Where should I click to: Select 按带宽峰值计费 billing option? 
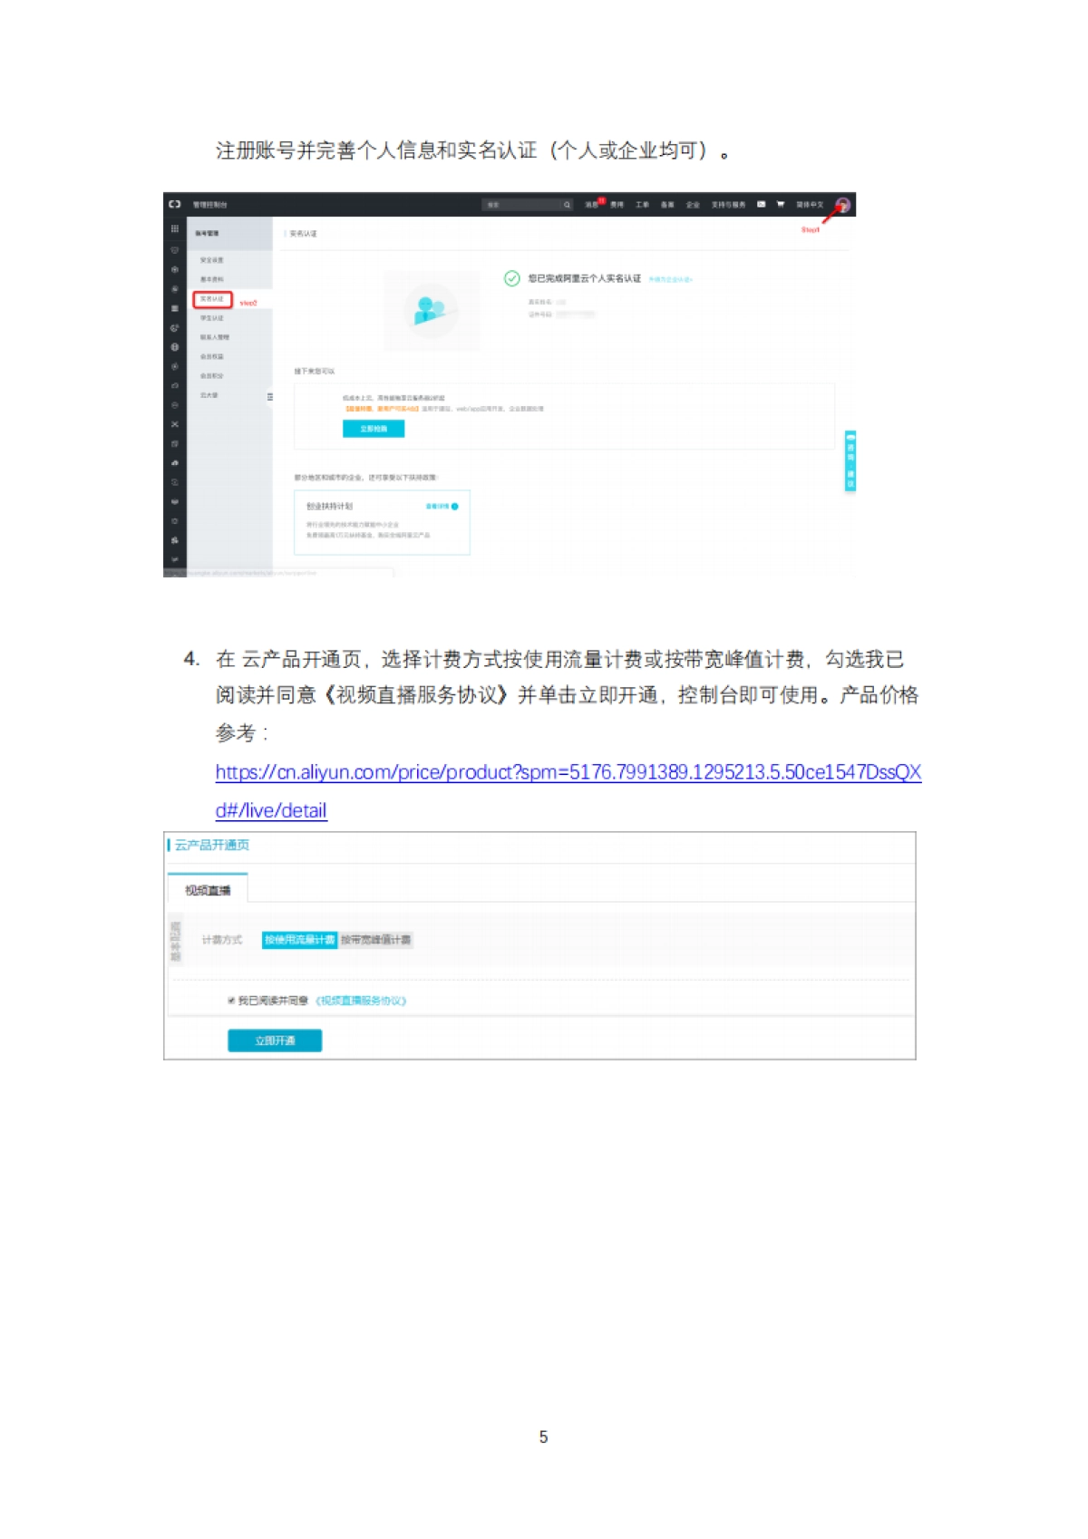[375, 940]
